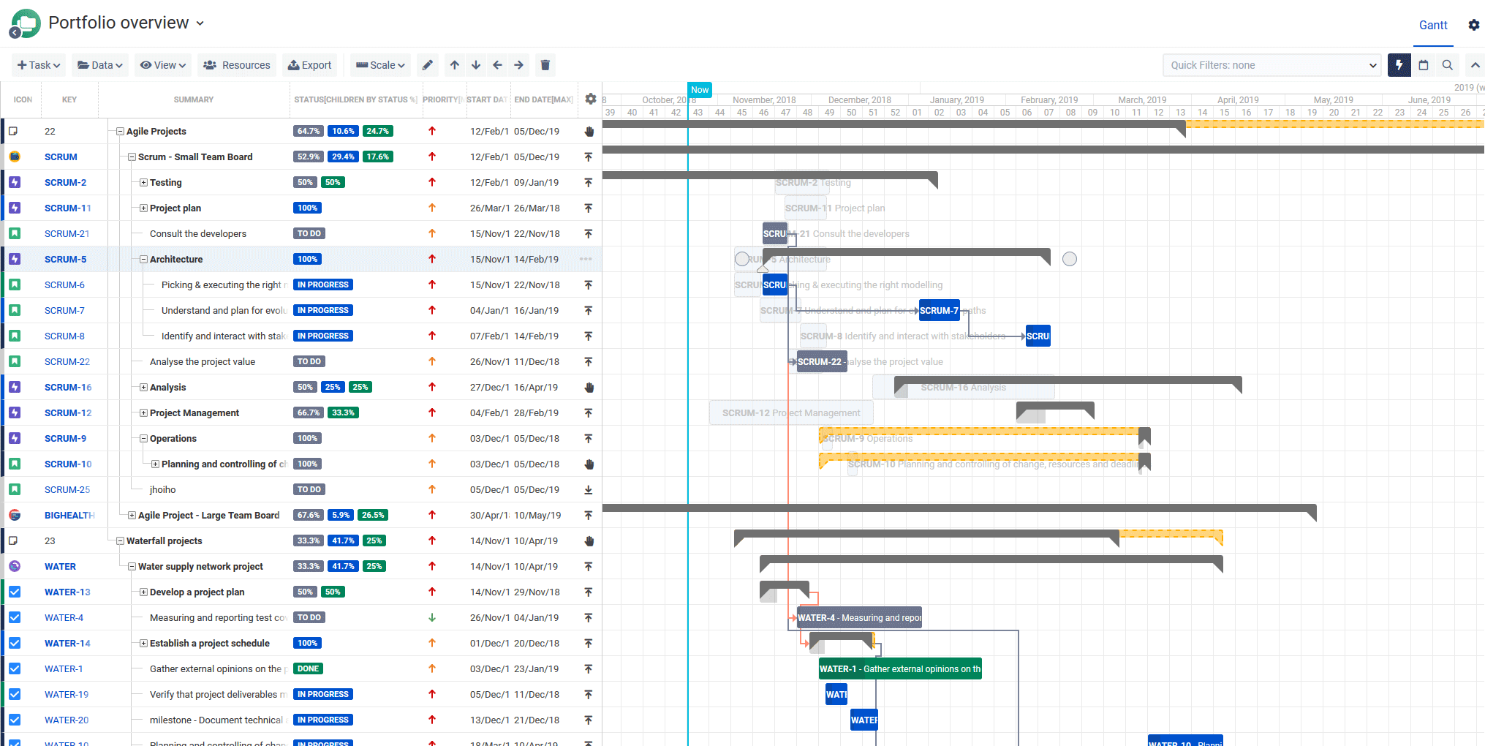The image size is (1485, 746).
Task: Switch to the Gantt tab
Action: [x=1433, y=25]
